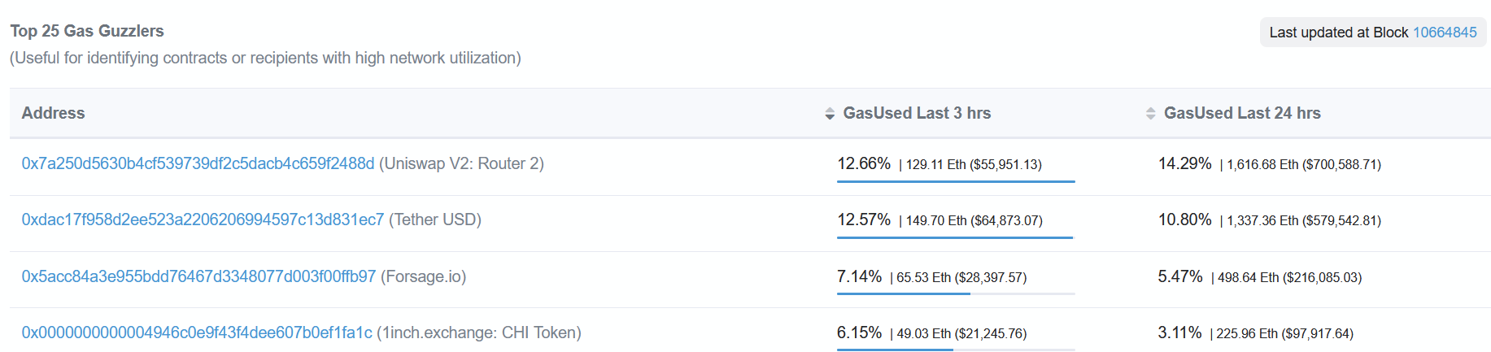Click CHI Token's 6.15% usage progress bar
This screenshot has width=1491, height=352.
pyautogui.click(x=956, y=350)
